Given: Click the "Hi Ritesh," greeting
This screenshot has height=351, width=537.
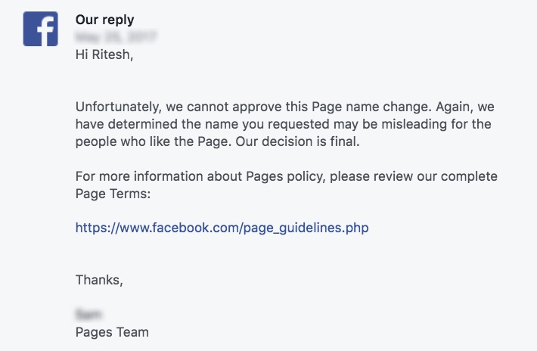Looking at the screenshot, I should click(x=104, y=54).
